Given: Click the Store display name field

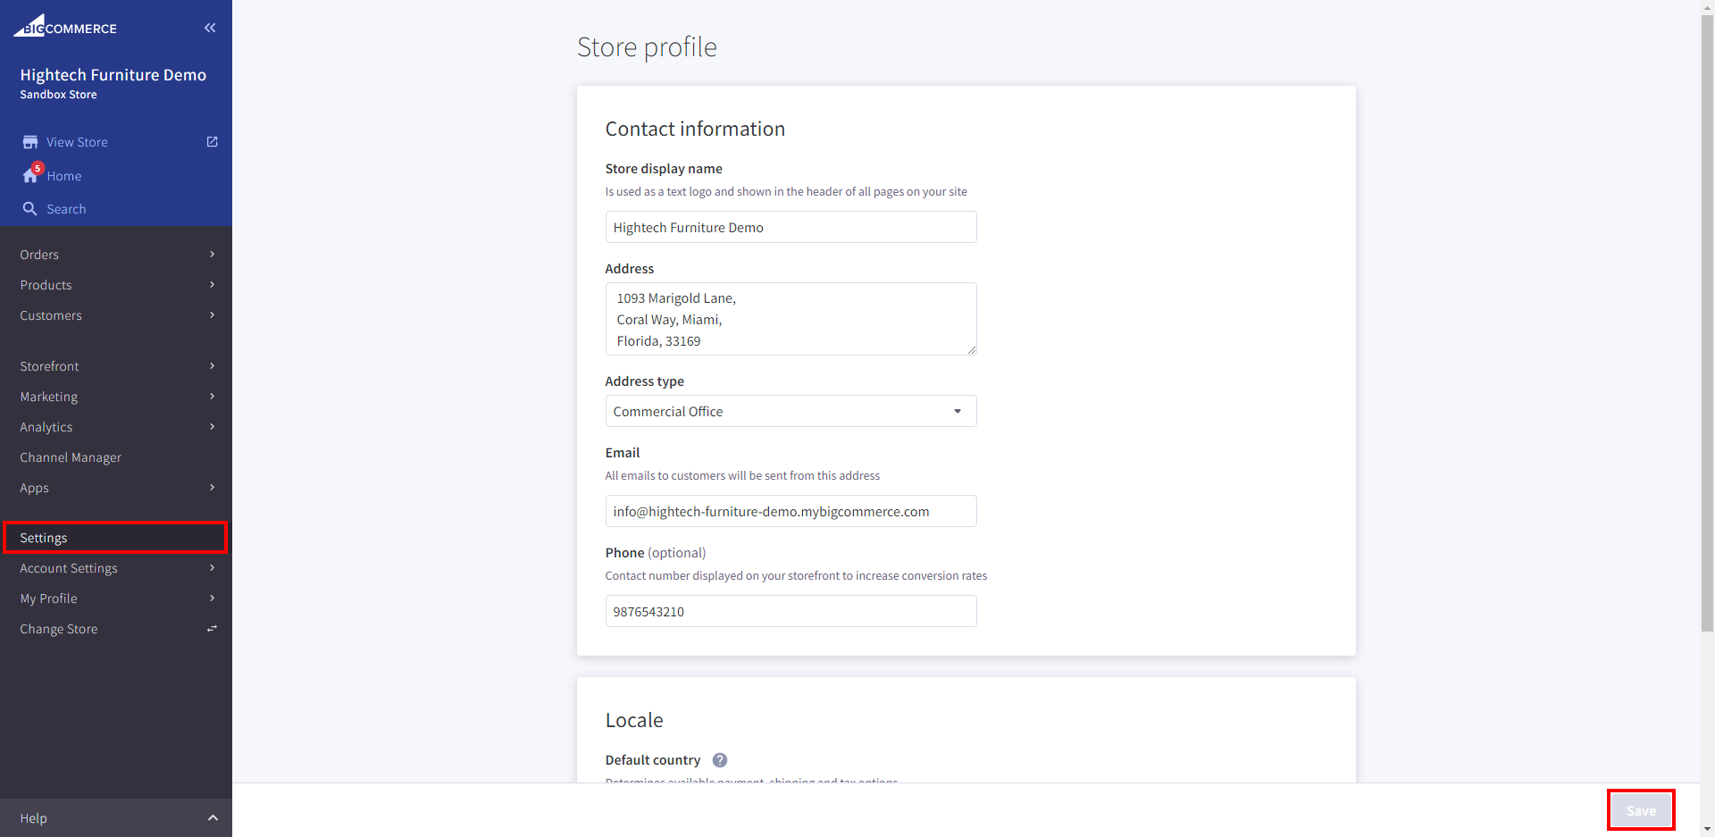Looking at the screenshot, I should 790,228.
